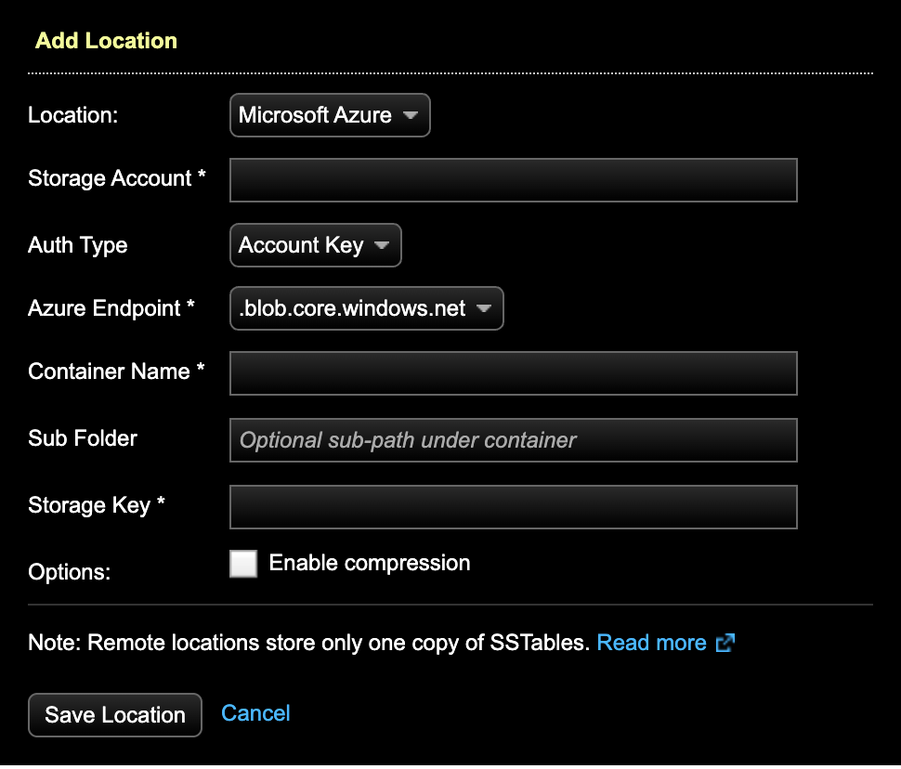Toggle compression via the Enable compression label
The width and height of the screenshot is (901, 769).
click(x=369, y=563)
